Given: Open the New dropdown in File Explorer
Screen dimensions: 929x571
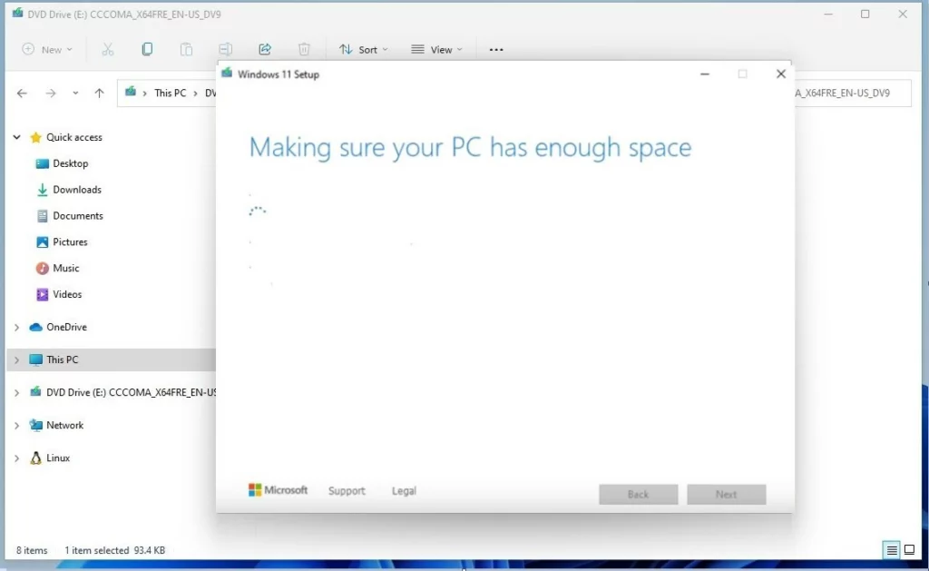Looking at the screenshot, I should click(47, 49).
